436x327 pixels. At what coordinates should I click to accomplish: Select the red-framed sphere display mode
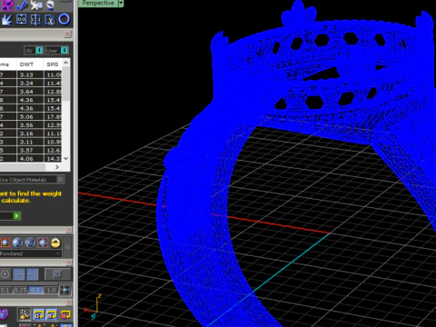tap(43, 243)
